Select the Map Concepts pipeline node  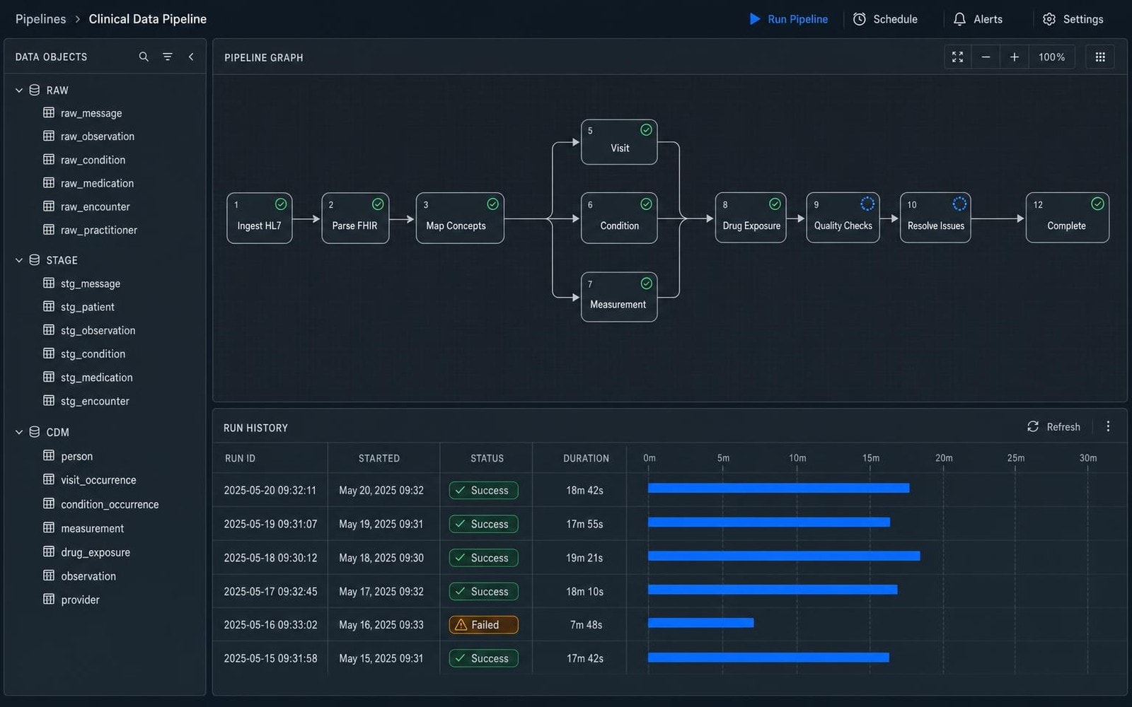pos(460,218)
